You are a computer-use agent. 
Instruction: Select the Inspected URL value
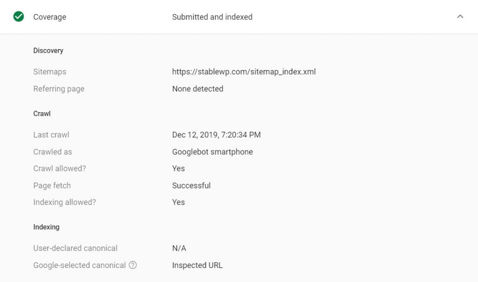coord(197,265)
